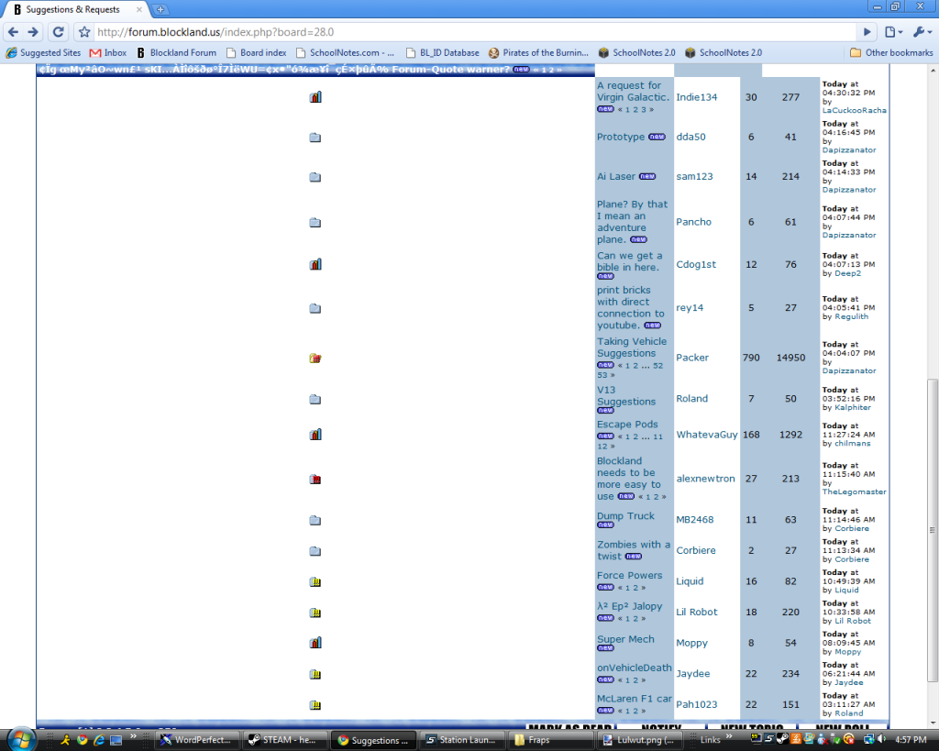Open a new tab with plus button
939x751 pixels.
click(160, 9)
